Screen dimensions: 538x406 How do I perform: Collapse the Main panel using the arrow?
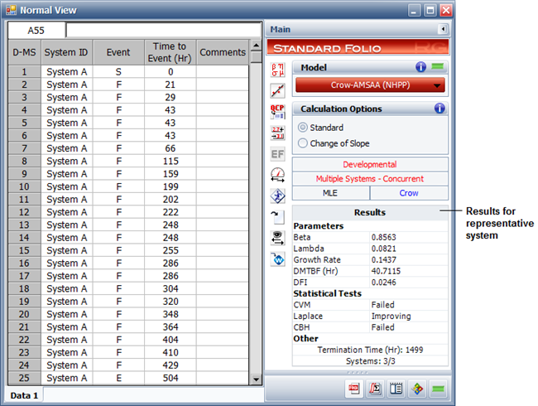click(443, 29)
